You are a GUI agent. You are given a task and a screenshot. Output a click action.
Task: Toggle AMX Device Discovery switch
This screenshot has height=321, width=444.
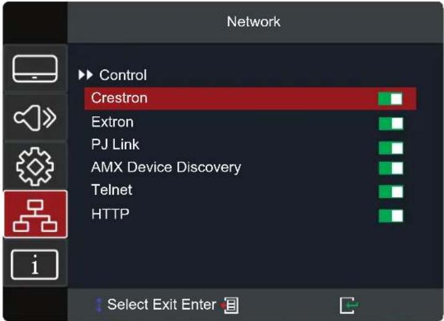[391, 168]
